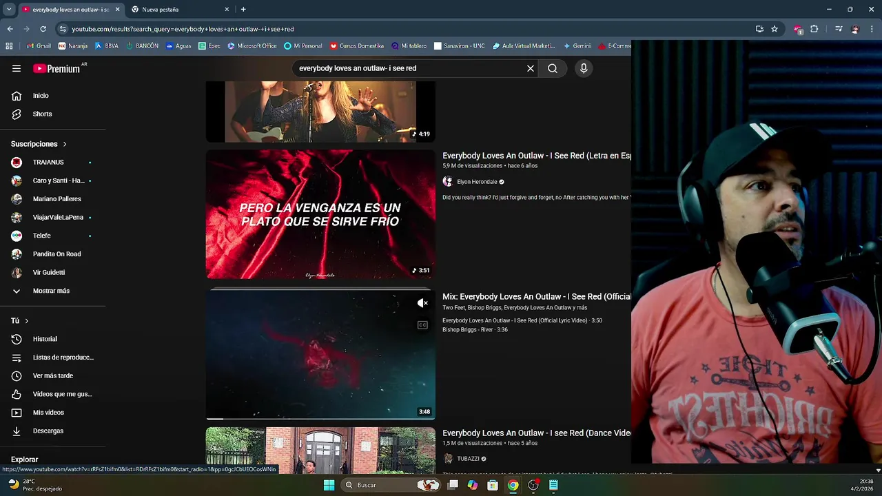Select the everybody loves an outlaw tab
882x496 pixels.
(69, 10)
